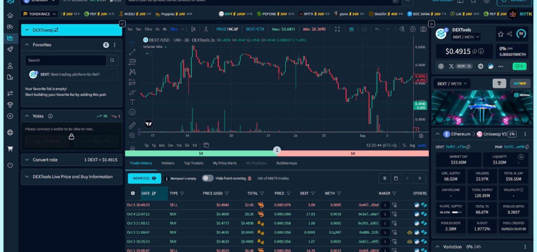Switch to the Holders tab
The height and width of the screenshot is (252, 537).
tap(168, 163)
